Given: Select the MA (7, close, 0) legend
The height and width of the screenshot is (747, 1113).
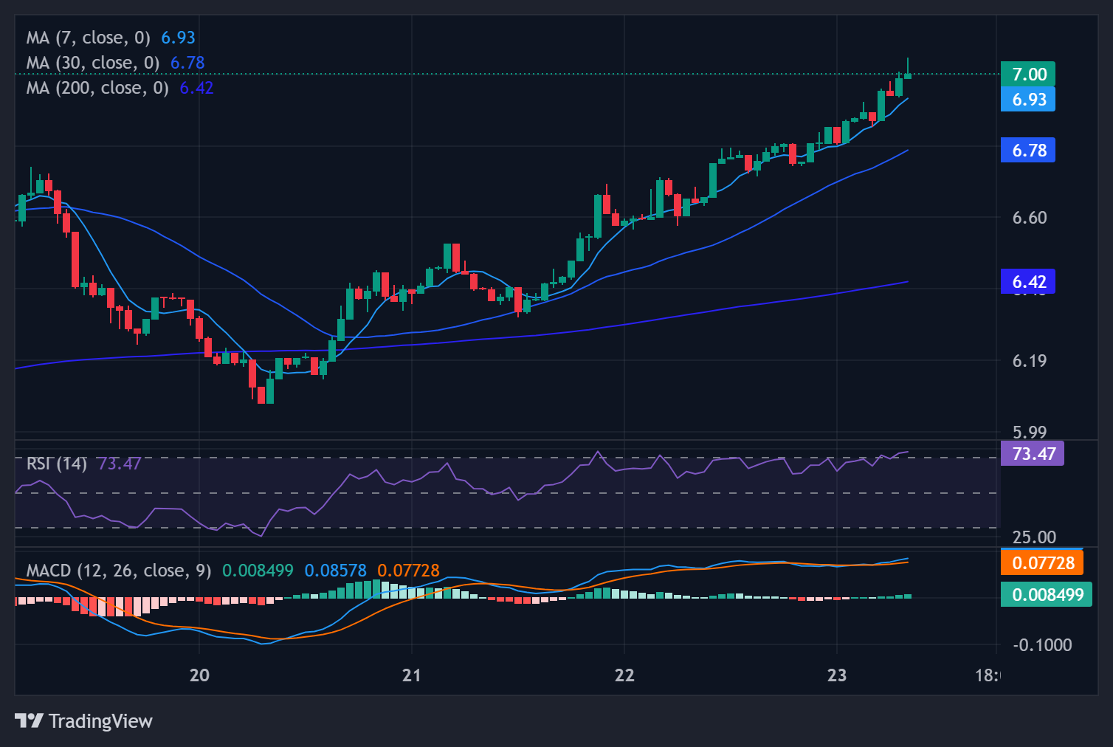Looking at the screenshot, I should click(x=89, y=38).
